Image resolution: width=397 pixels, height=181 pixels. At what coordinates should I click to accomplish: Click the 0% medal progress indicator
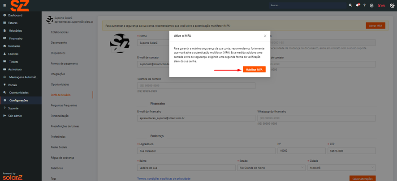pyautogui.click(x=381, y=5)
